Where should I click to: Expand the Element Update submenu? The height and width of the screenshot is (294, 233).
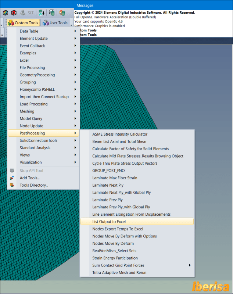pos(43,39)
